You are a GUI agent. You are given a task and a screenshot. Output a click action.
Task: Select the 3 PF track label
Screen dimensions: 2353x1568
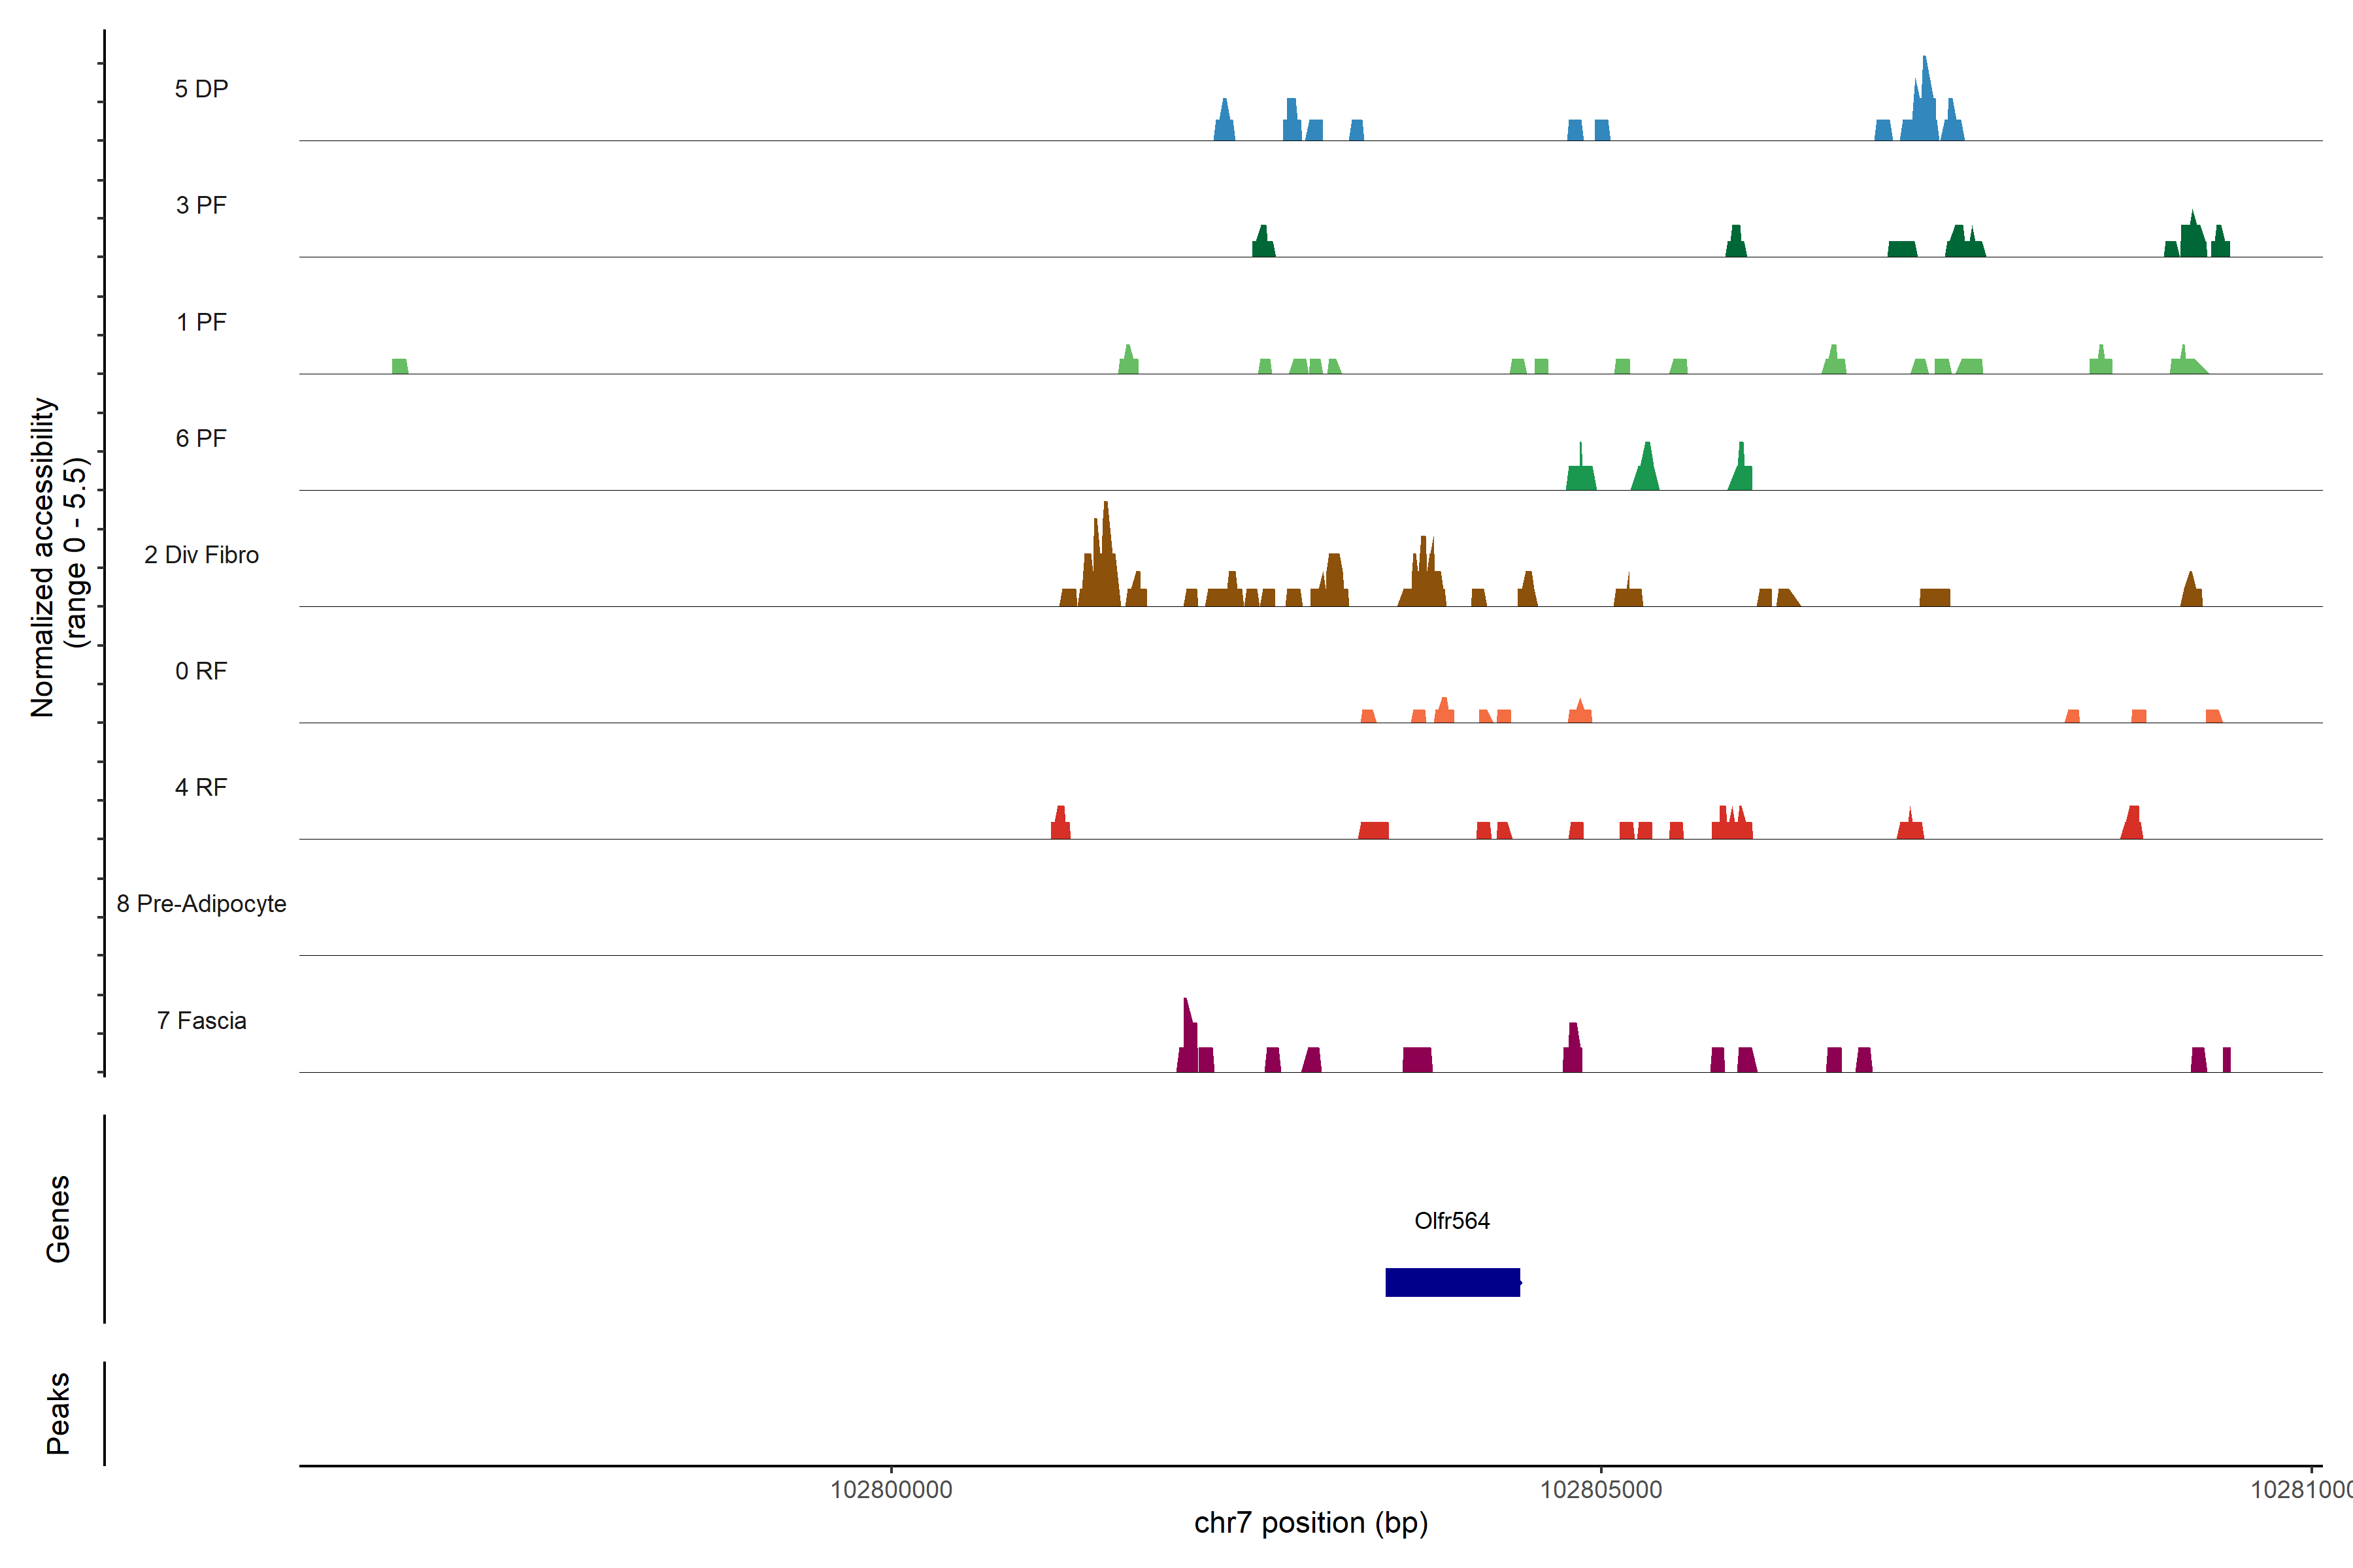[x=201, y=205]
